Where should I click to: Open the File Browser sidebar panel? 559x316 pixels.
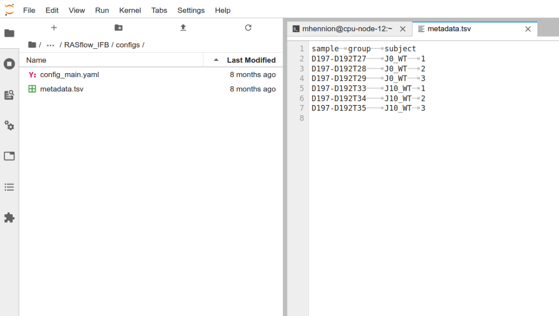coord(9,33)
